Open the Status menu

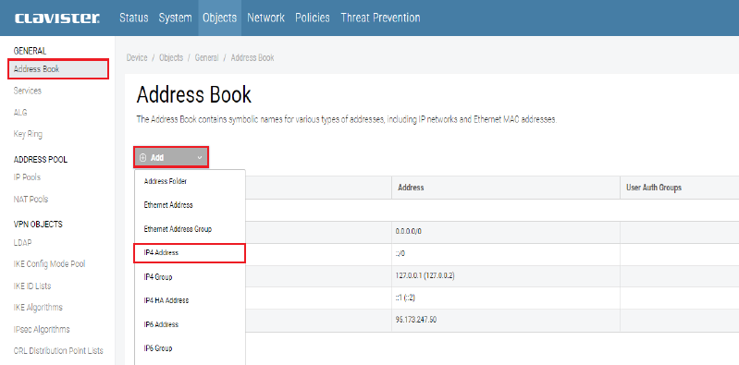point(134,18)
